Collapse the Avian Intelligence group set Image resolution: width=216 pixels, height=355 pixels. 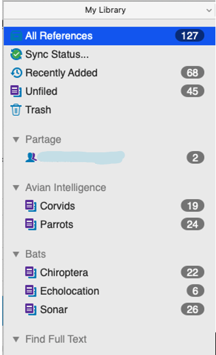click(x=16, y=188)
